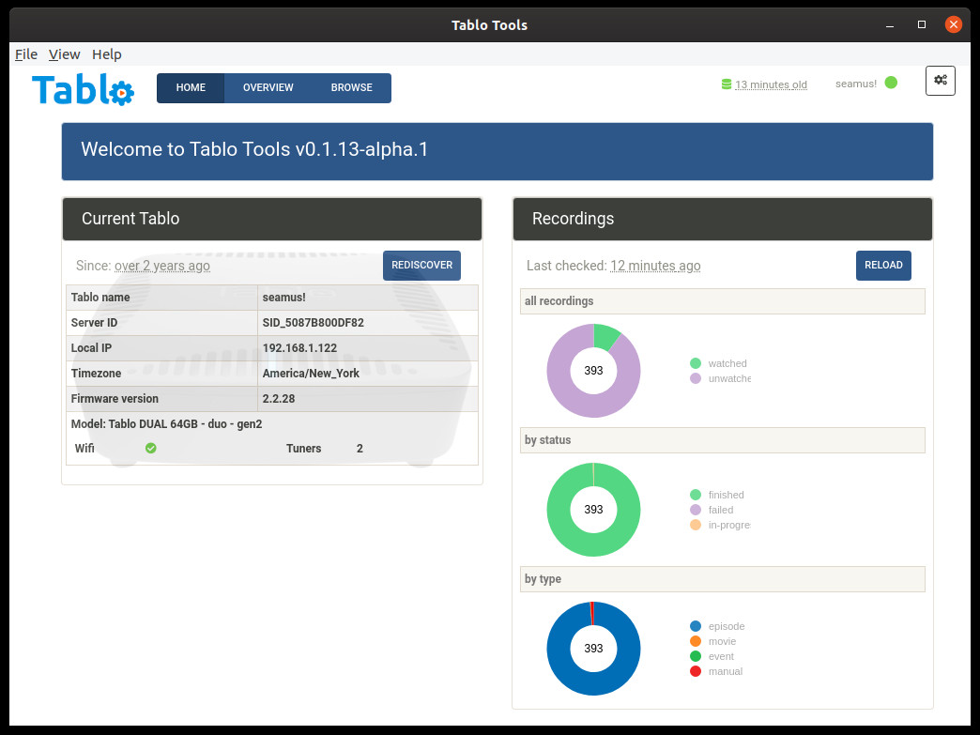
Task: Click the green database age icon
Action: pos(726,84)
